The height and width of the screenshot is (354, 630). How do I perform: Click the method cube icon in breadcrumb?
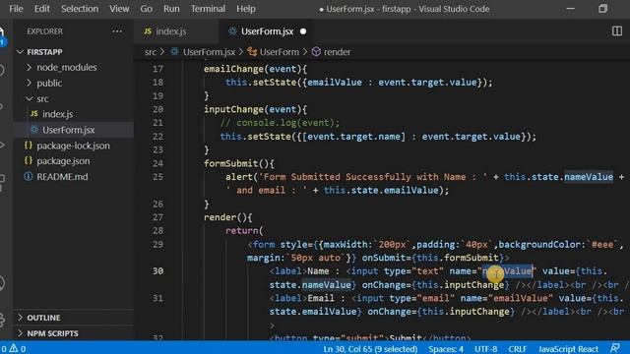pyautogui.click(x=316, y=51)
